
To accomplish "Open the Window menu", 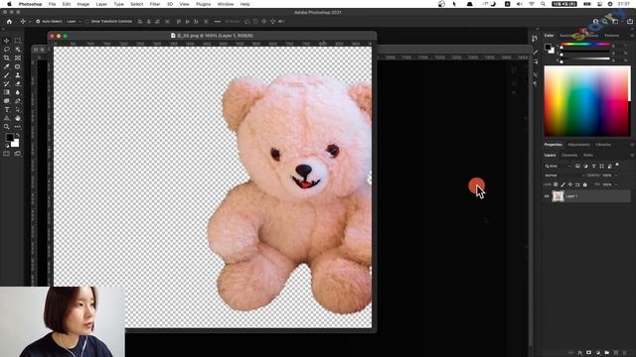I will point(226,4).
